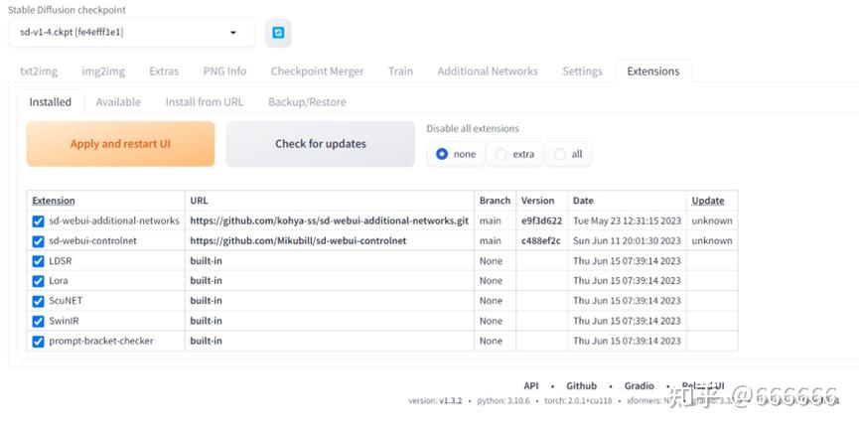The height and width of the screenshot is (431, 859).
Task: Uncheck the sd-webui-additional-networks extension
Action: (x=38, y=221)
